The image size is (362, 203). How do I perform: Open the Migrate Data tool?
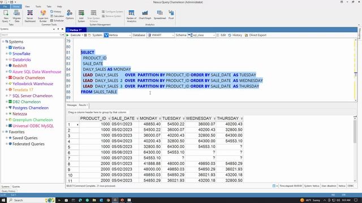point(16,16)
